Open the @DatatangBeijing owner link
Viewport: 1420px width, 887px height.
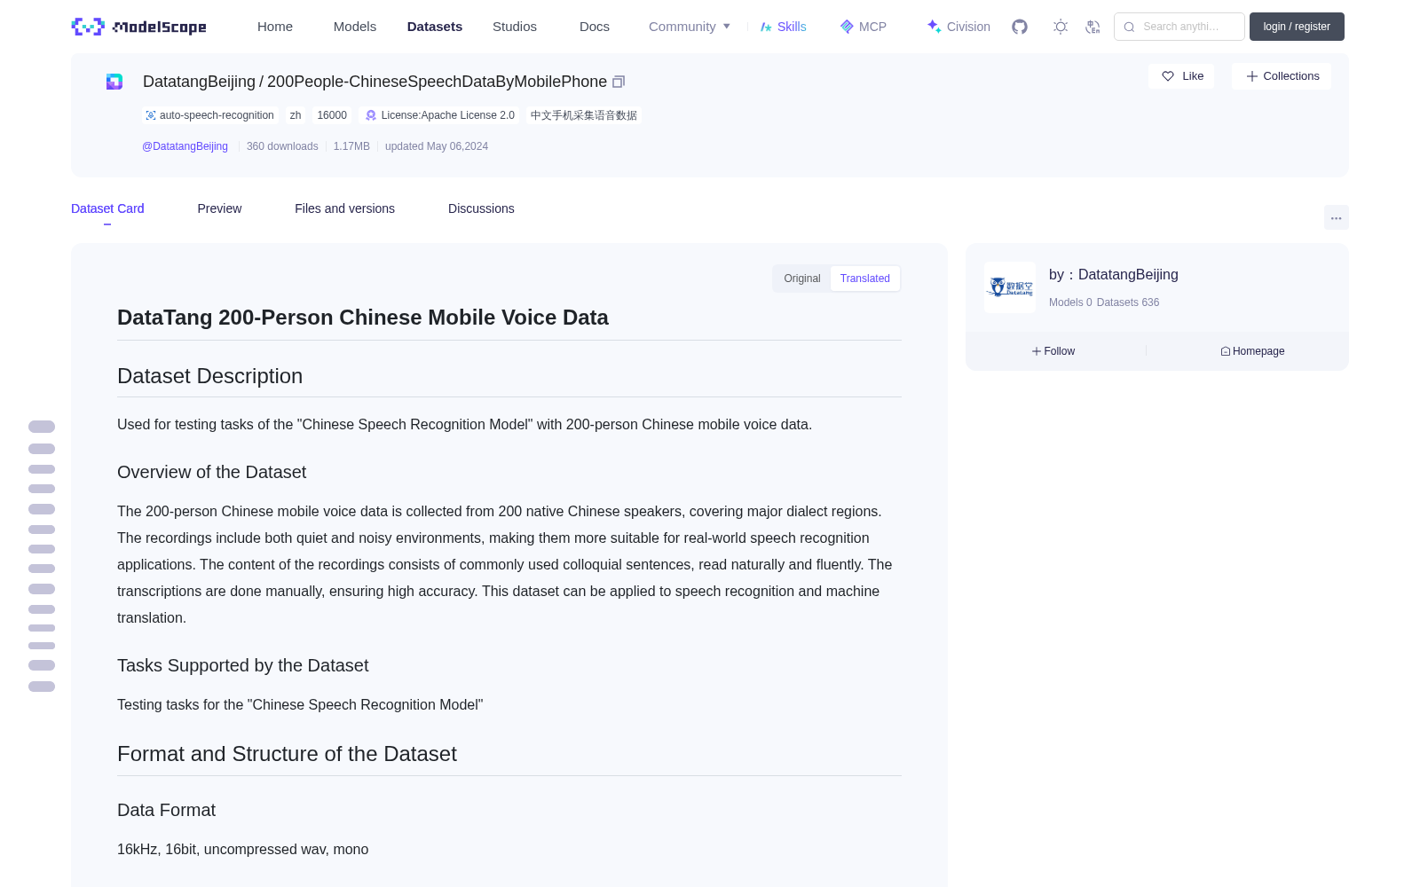pyautogui.click(x=185, y=146)
